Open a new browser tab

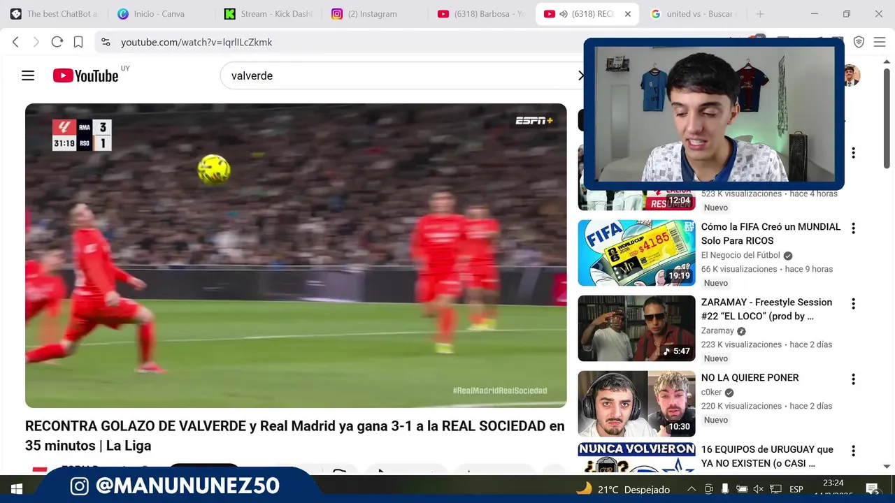760,14
